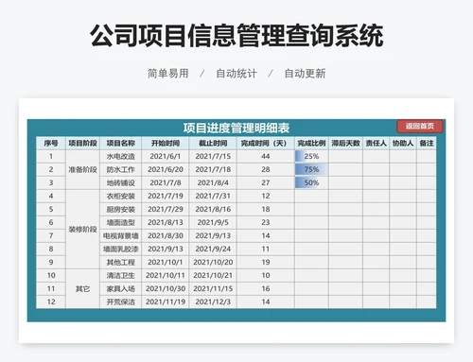Image resolution: width=473 pixels, height=362 pixels.
Task: Click the 墙面造型 project name cell
Action: 121,222
